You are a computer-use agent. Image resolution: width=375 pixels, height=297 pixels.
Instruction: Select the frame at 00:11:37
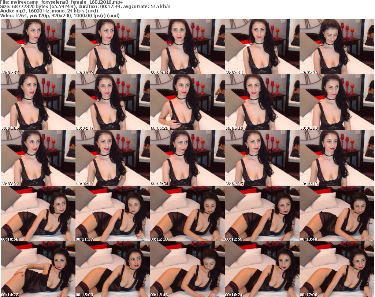(x=113, y=214)
